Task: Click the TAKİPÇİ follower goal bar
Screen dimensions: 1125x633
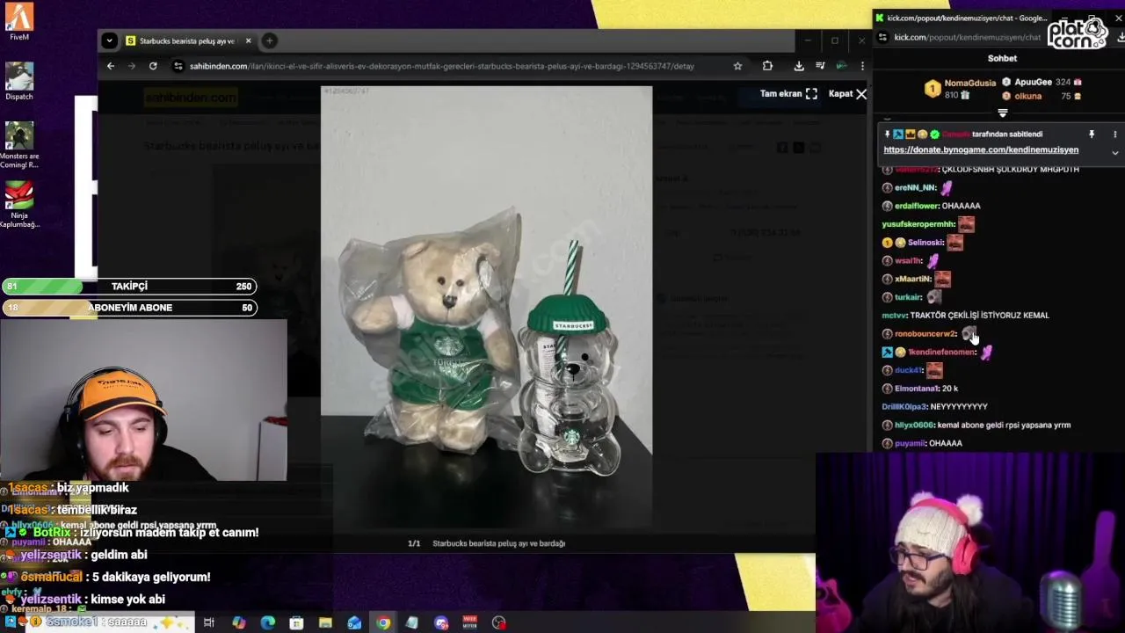Action: [129, 287]
